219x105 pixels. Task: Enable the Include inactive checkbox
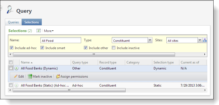pos(113,48)
